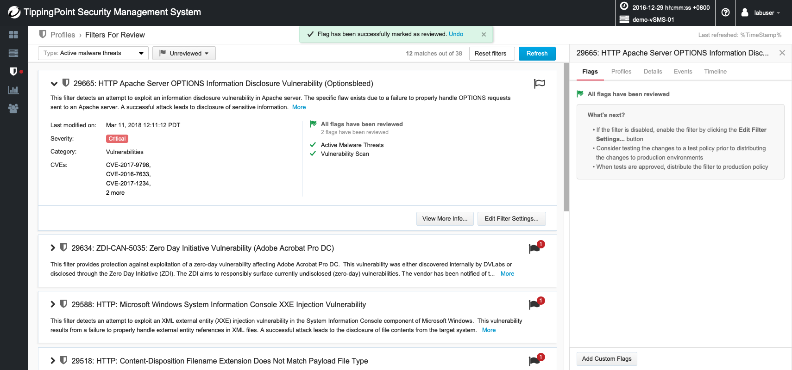Click the demo-vSMS-01 server name
The image size is (792, 370).
click(653, 19)
